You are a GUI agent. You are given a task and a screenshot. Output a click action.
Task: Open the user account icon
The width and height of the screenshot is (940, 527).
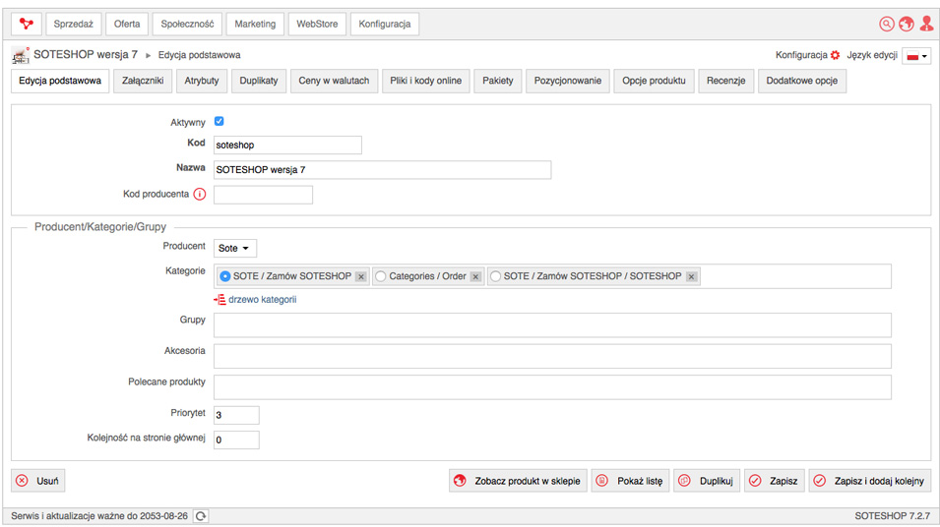pyautogui.click(x=926, y=24)
